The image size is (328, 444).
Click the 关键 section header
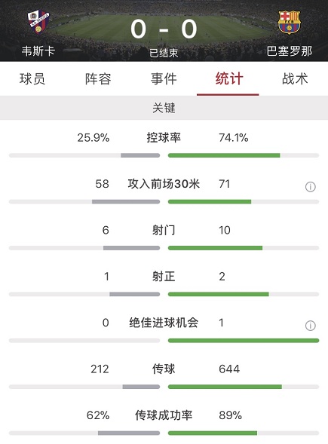click(164, 108)
